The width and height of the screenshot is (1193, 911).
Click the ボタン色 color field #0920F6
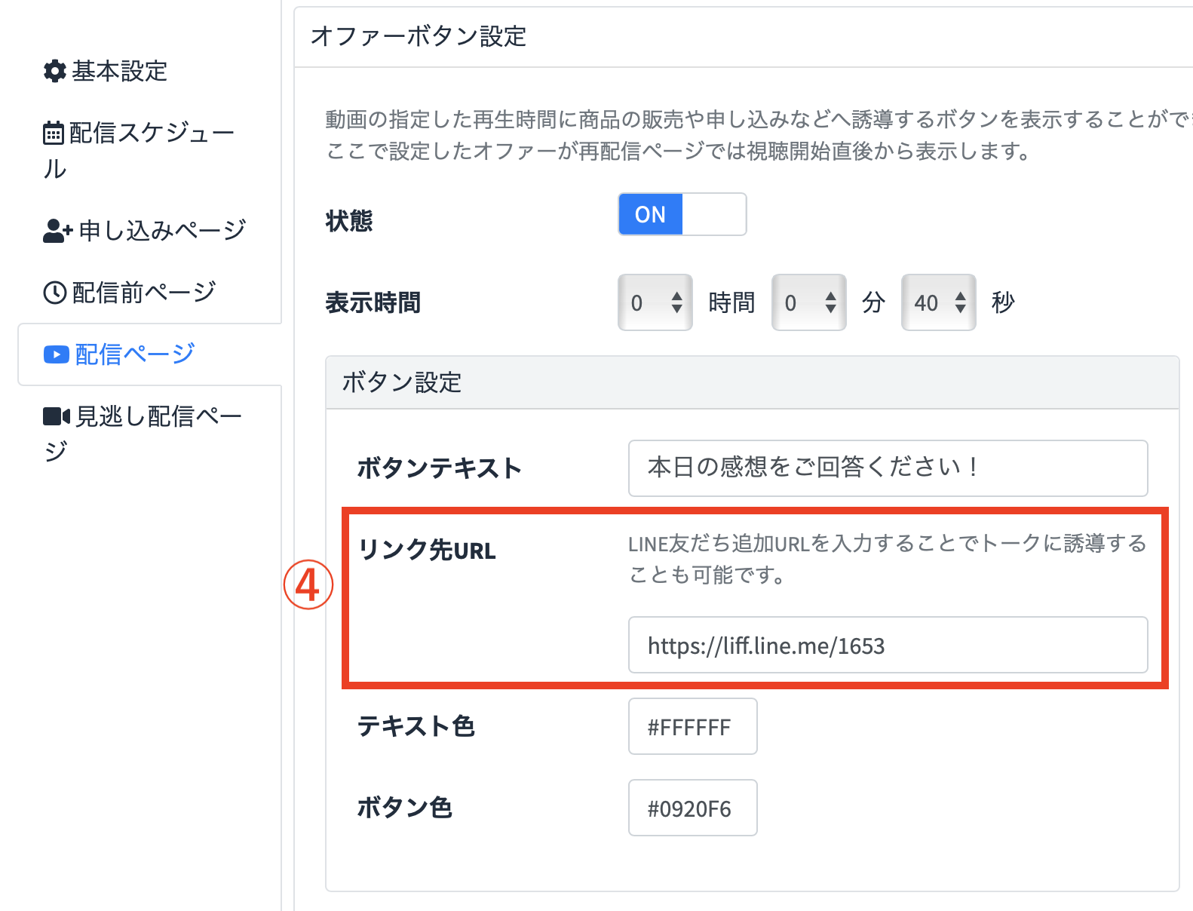click(x=693, y=808)
